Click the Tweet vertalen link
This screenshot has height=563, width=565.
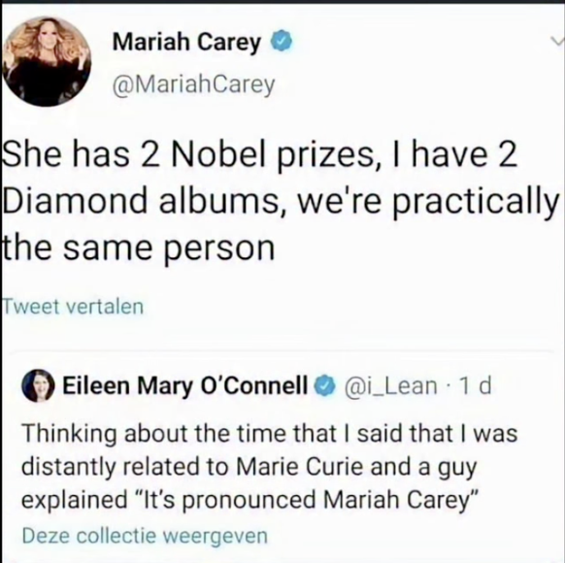tap(73, 307)
